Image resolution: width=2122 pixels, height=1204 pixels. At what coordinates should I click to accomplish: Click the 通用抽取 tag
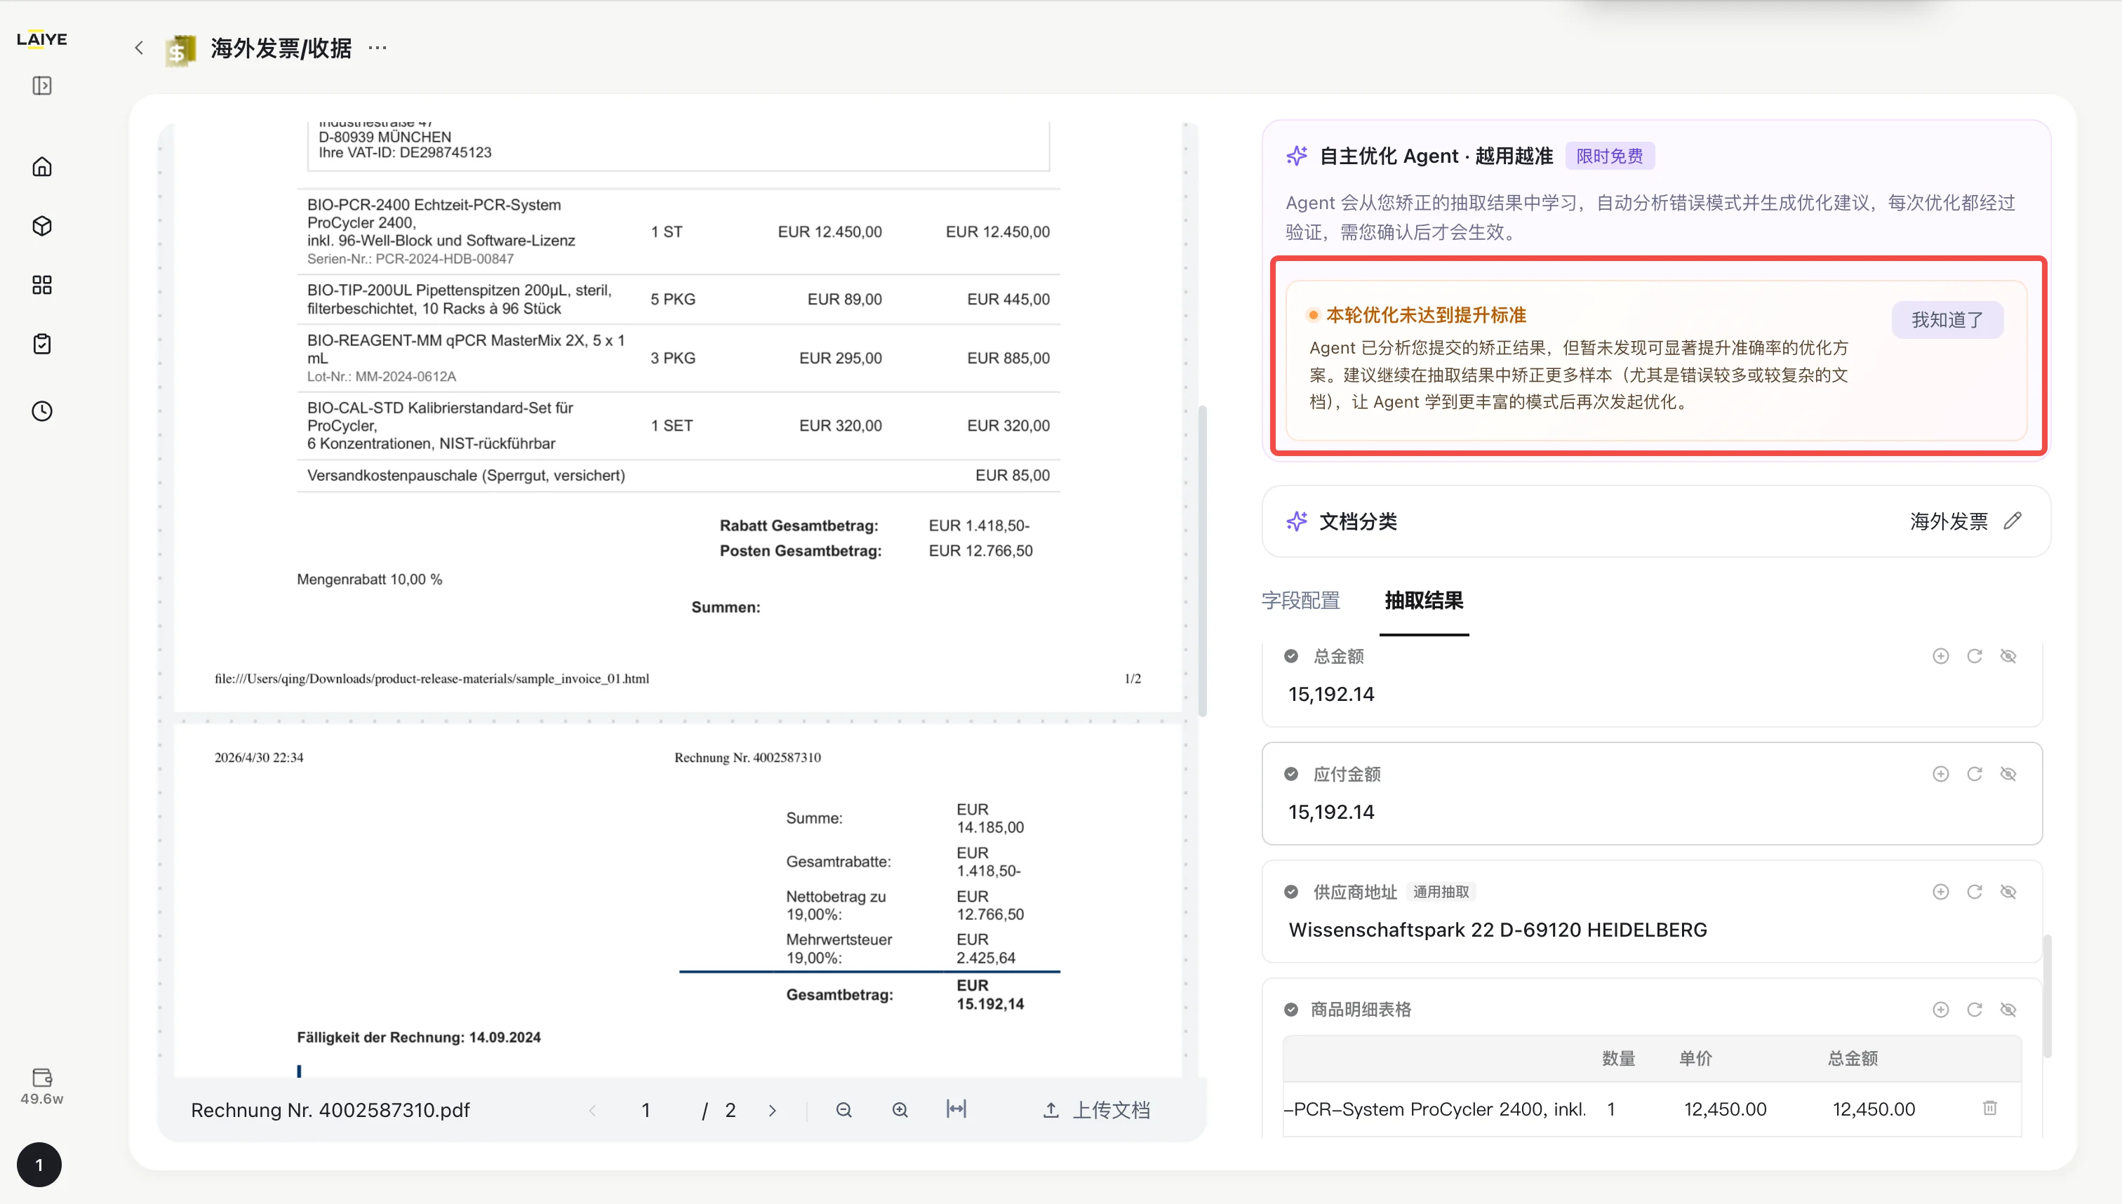click(x=1441, y=891)
